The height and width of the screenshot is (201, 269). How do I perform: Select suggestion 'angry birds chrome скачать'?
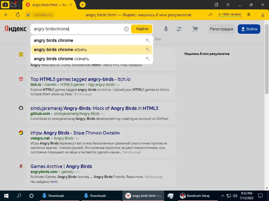(92, 59)
